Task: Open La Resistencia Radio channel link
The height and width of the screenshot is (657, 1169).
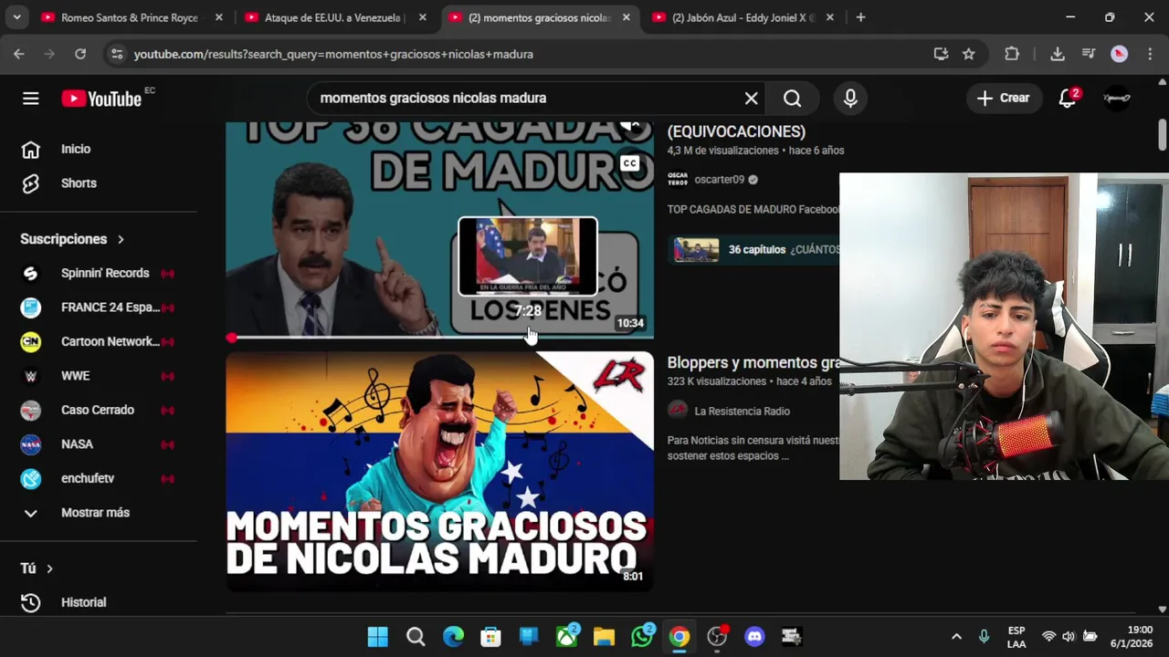Action: tap(742, 411)
